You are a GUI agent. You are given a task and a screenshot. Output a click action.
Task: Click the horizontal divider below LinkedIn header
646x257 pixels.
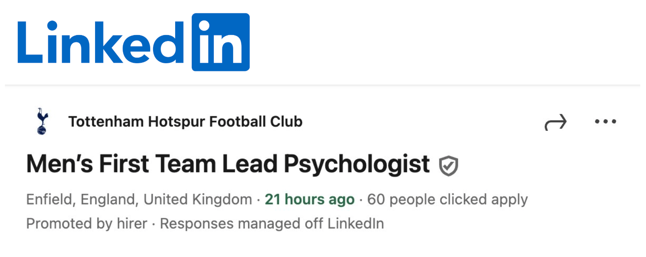tap(322, 85)
